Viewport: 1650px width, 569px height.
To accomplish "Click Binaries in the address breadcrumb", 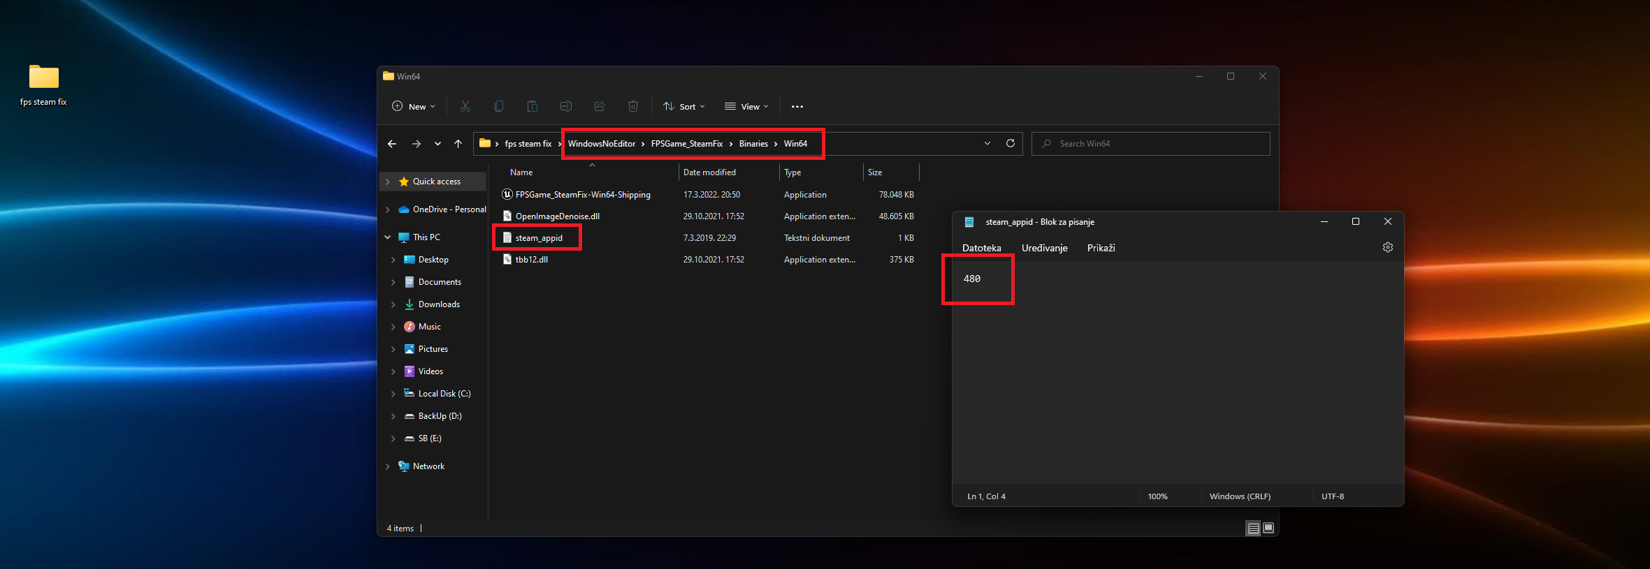I will (x=753, y=144).
